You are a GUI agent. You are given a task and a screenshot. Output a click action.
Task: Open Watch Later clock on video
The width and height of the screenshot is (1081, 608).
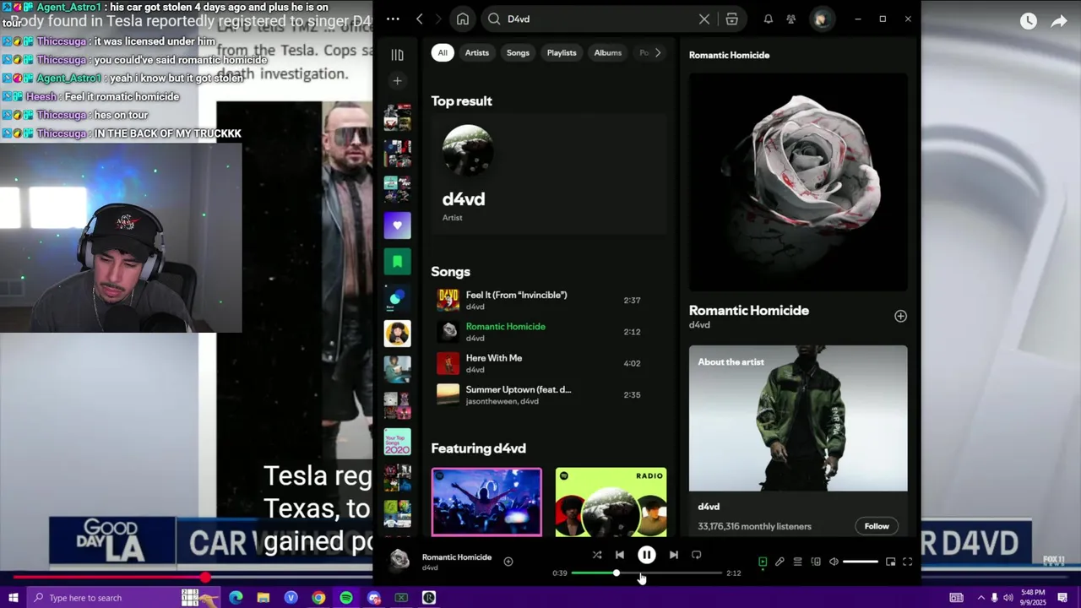point(1028,21)
